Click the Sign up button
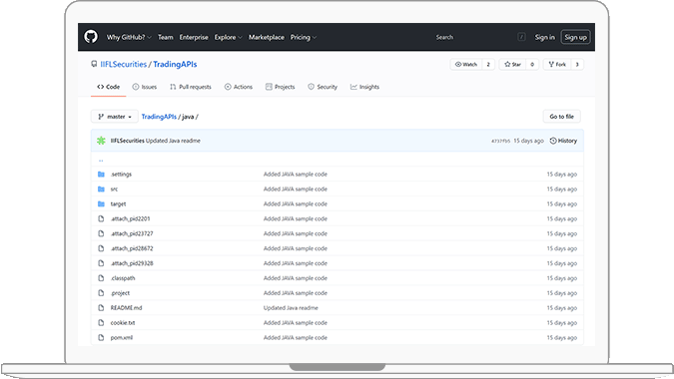674x379 pixels. [575, 37]
